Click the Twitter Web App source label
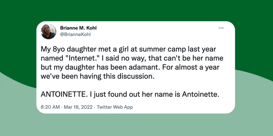 pos(115,107)
